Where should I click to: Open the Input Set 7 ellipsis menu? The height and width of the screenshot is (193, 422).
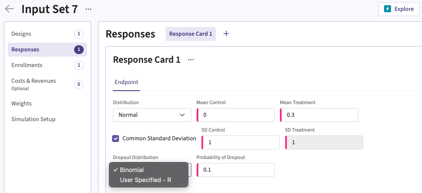click(88, 9)
